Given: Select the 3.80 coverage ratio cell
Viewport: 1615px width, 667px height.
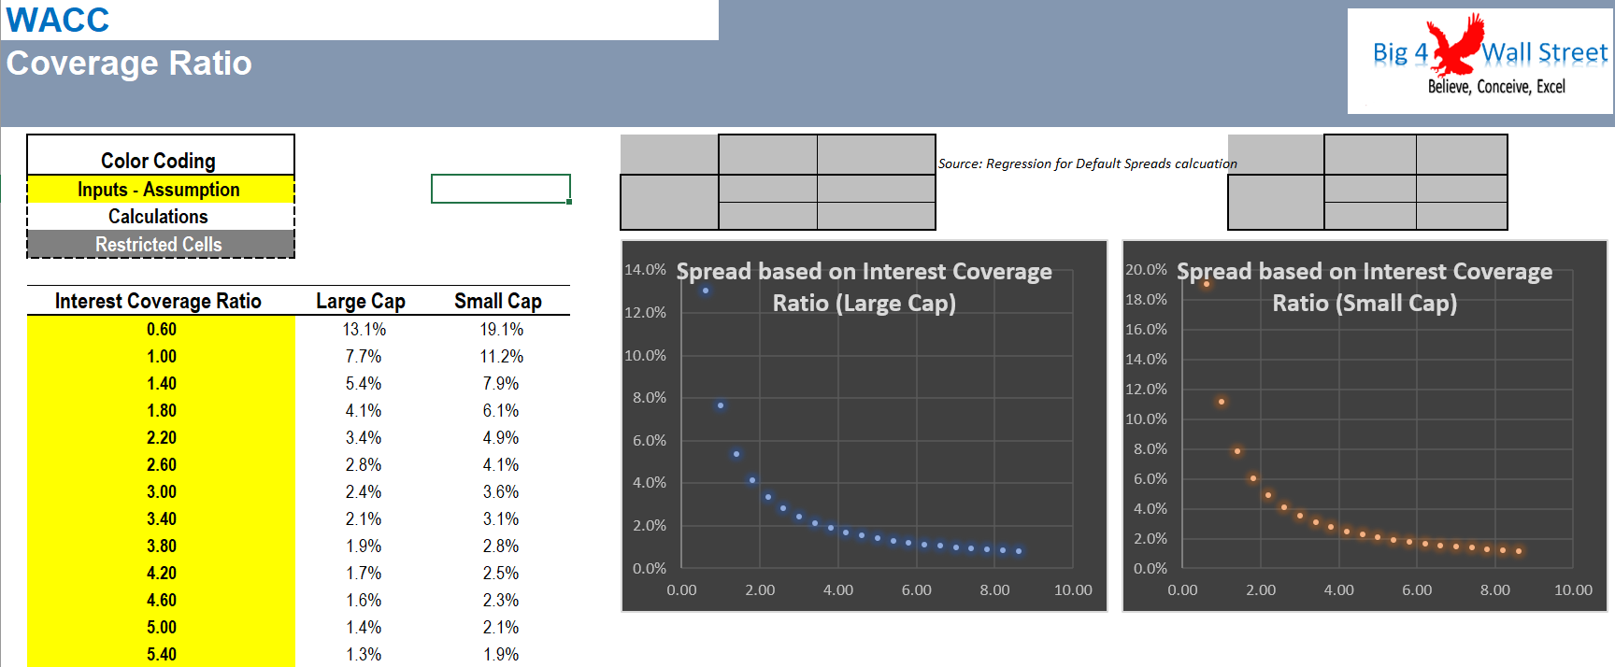Looking at the screenshot, I should coord(161,546).
